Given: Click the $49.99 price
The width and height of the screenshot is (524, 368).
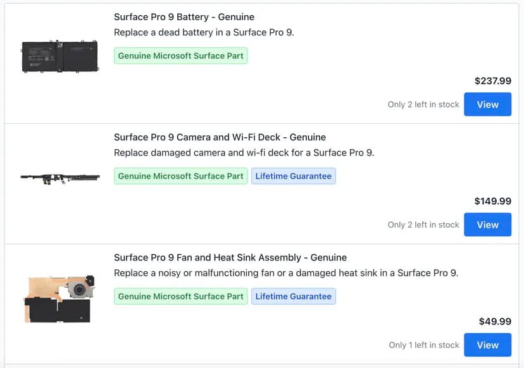Looking at the screenshot, I should coord(495,321).
